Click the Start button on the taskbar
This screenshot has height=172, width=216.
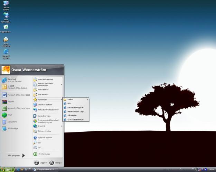point(7,170)
